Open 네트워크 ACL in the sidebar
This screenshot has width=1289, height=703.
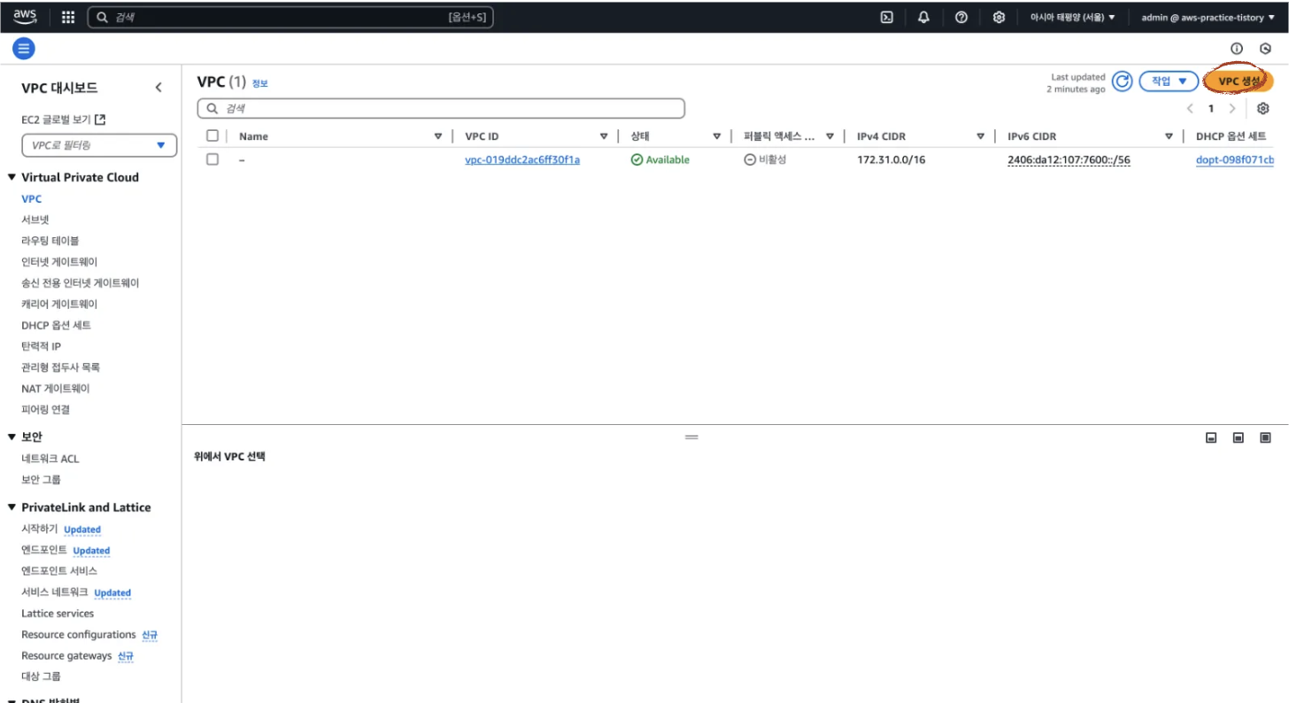(50, 459)
